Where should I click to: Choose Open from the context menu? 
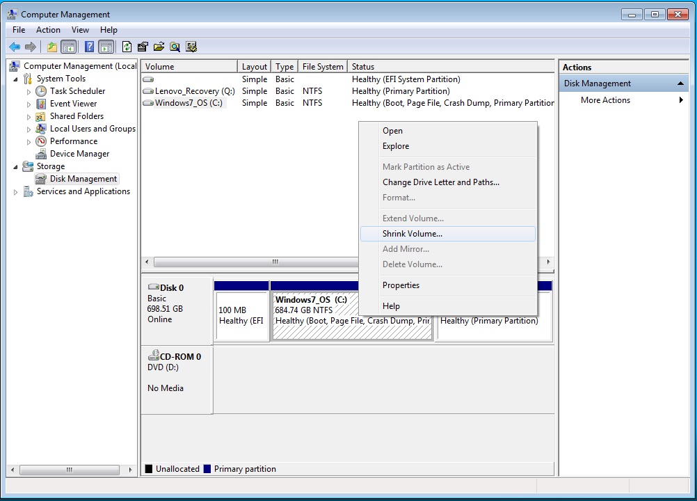(x=448, y=131)
